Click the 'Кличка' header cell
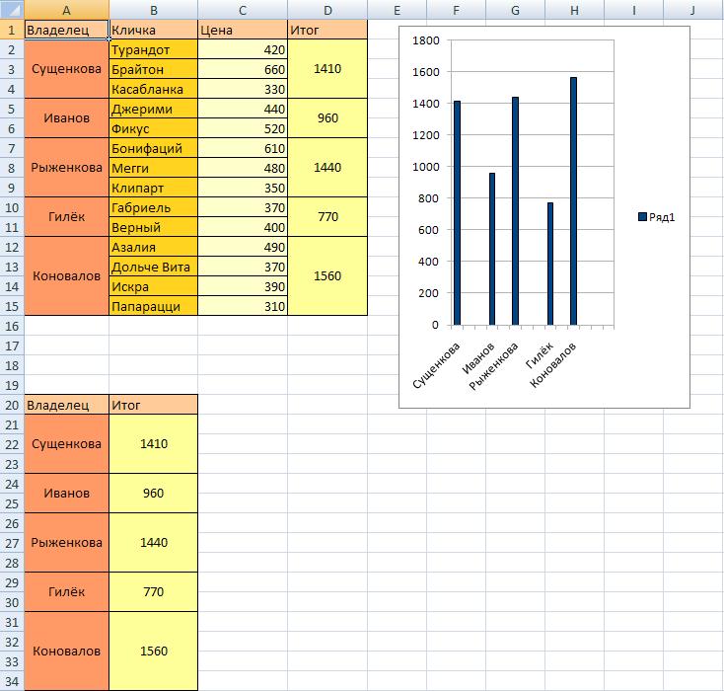This screenshot has width=724, height=691. [154, 30]
